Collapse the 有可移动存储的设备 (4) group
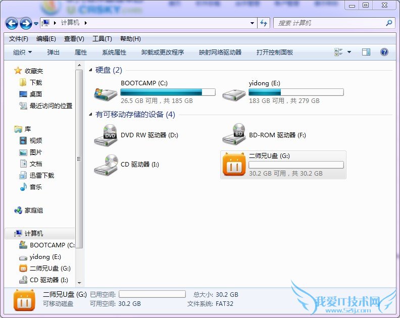 click(90, 115)
